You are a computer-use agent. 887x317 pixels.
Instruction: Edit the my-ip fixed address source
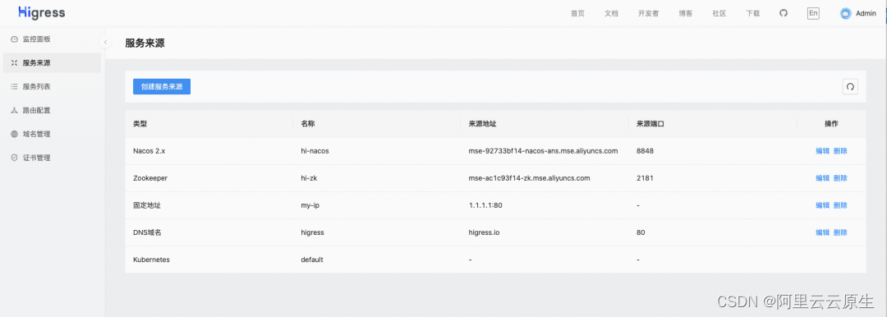coord(822,205)
